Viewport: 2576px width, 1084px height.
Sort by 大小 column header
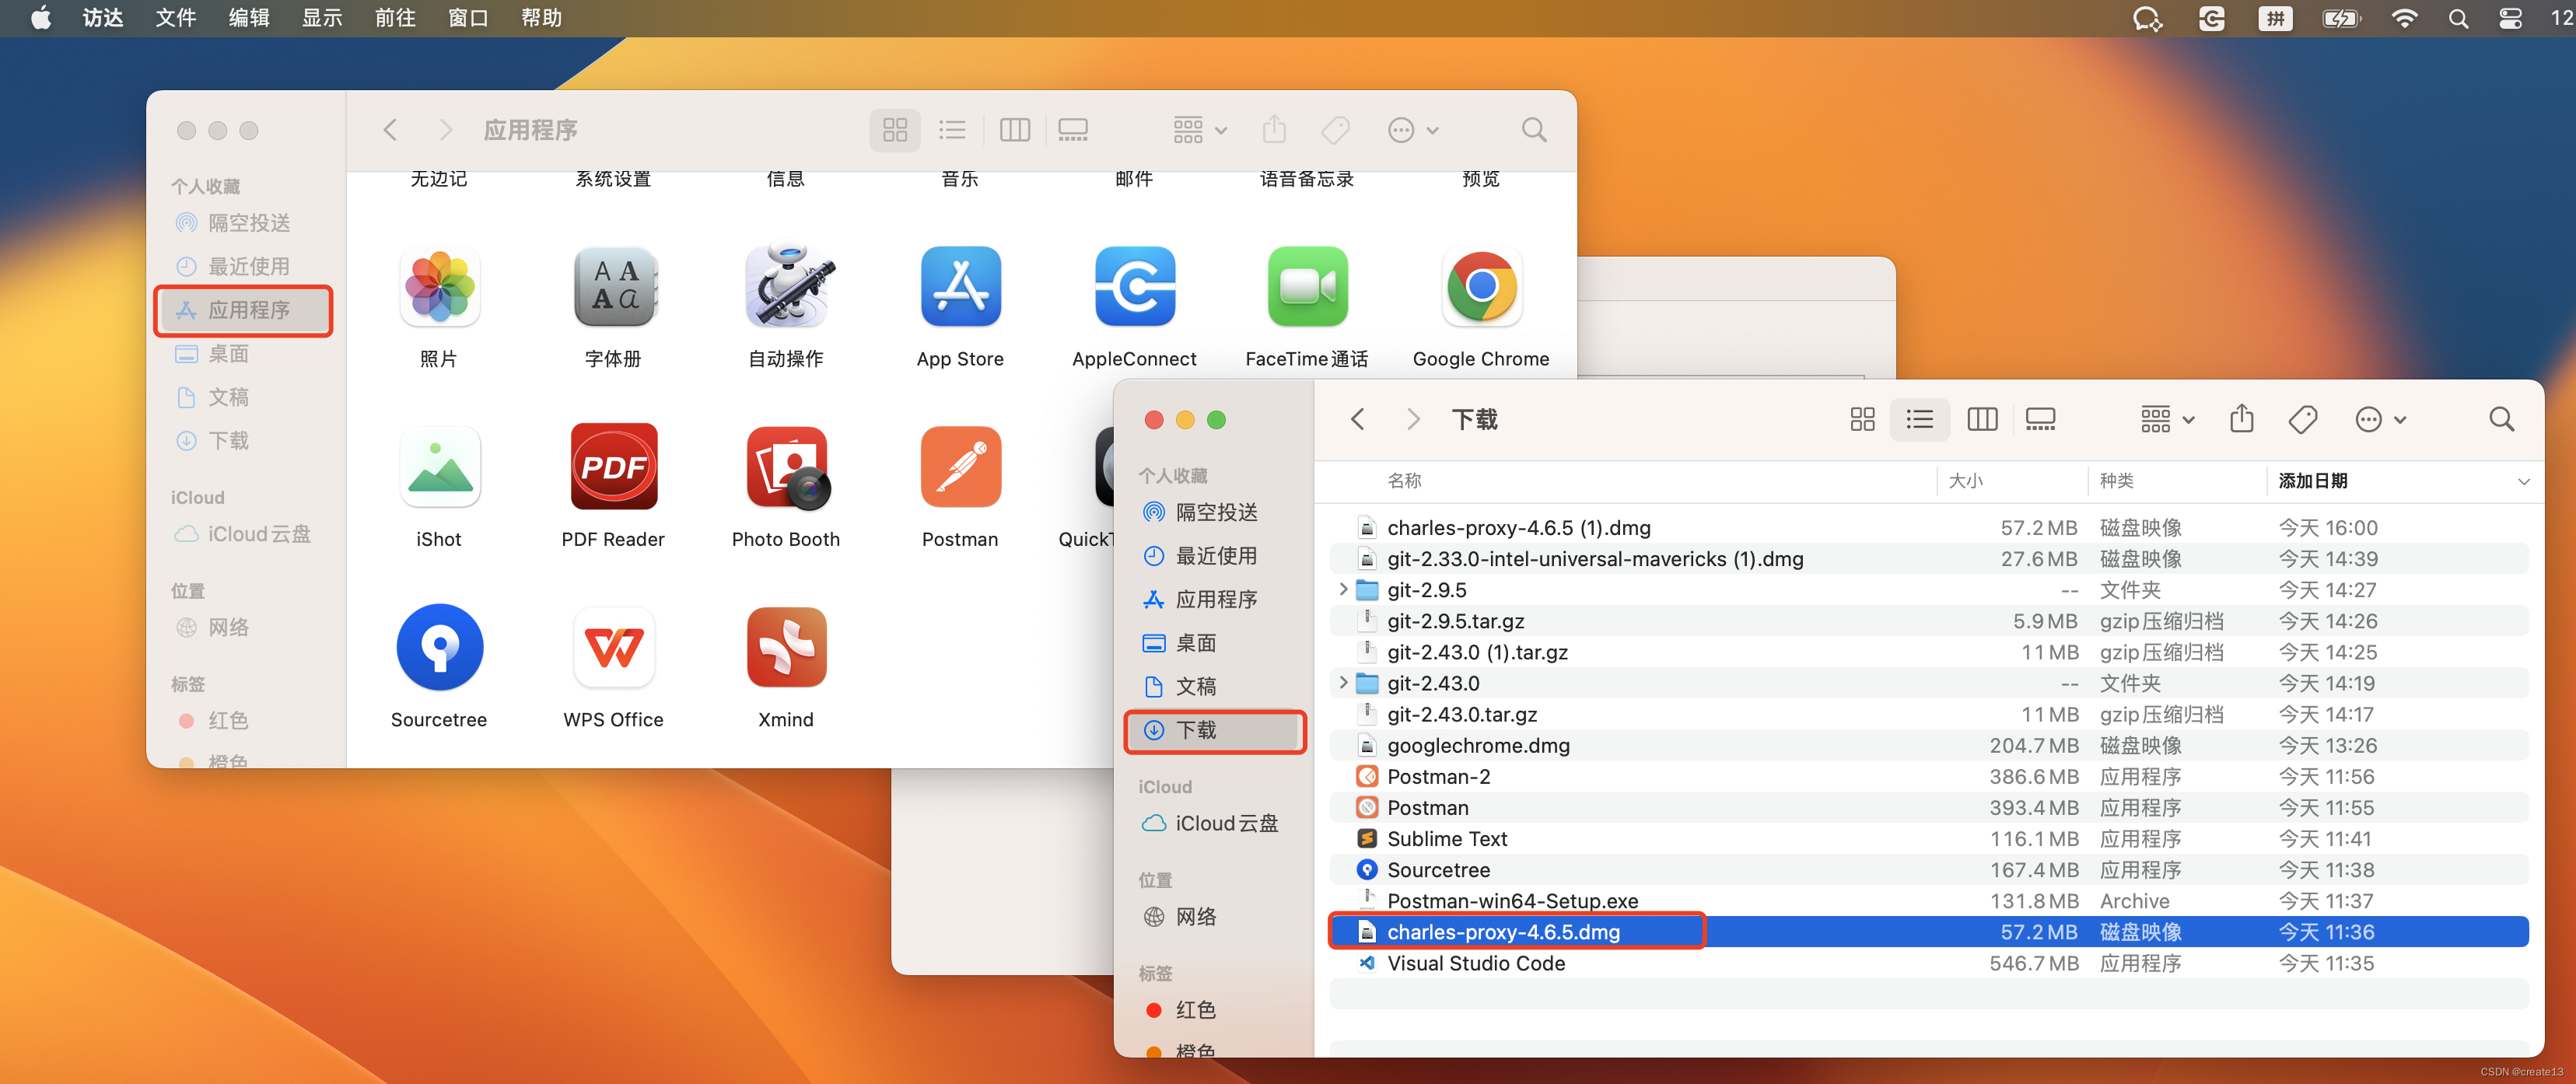click(x=1965, y=481)
